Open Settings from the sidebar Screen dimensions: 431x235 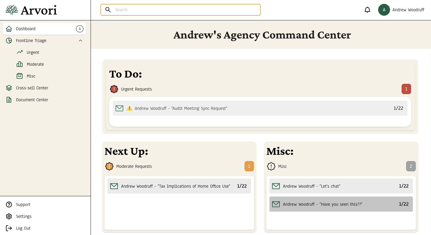pos(23,216)
